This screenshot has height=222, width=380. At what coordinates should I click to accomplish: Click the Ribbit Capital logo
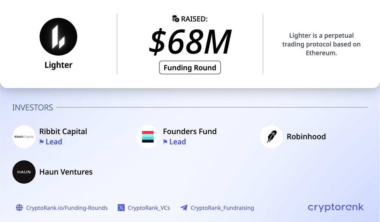(24, 137)
